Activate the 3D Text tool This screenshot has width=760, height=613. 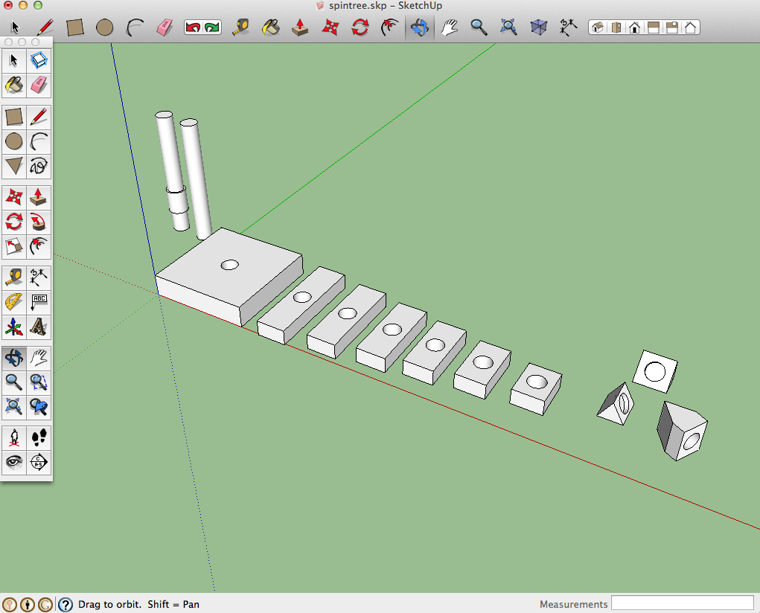[39, 327]
